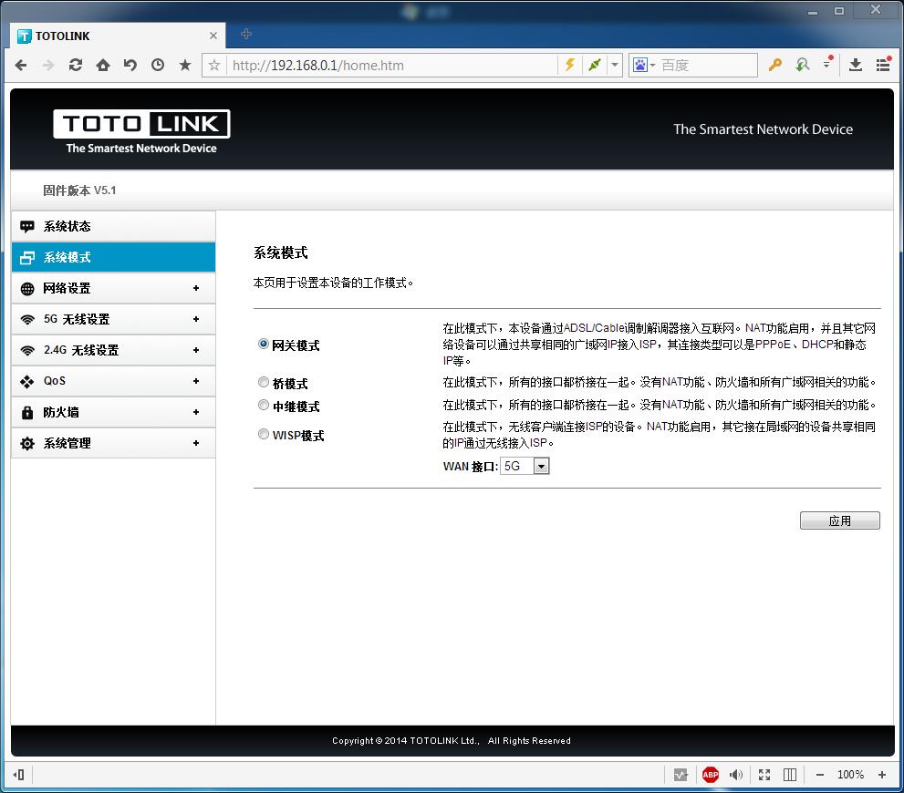Select the 桥模式 radio button
This screenshot has width=904, height=793.
264,383
